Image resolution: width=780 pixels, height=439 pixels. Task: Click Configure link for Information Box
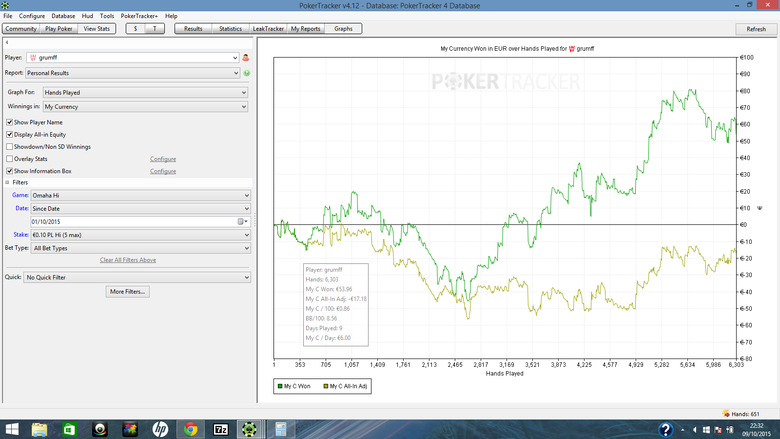coord(163,171)
